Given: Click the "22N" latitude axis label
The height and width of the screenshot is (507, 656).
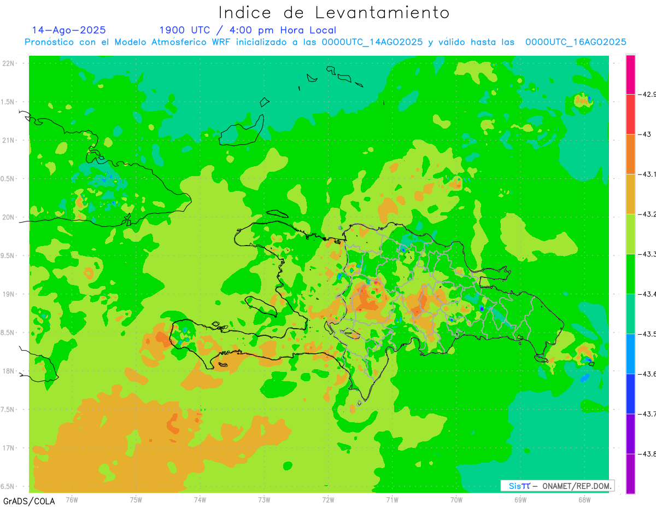Looking at the screenshot, I should coord(8,63).
